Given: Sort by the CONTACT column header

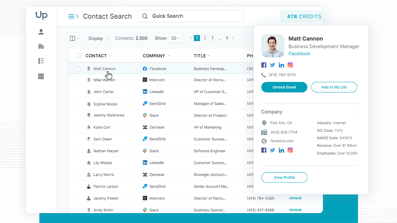Looking at the screenshot, I should coord(99,56).
